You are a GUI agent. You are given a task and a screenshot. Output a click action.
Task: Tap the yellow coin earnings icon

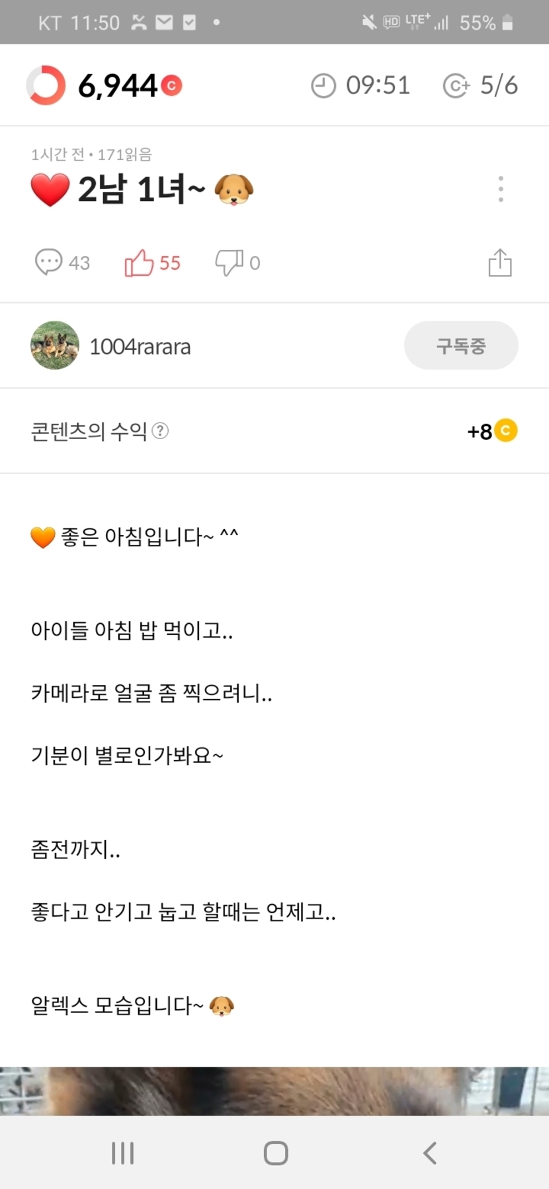tap(506, 430)
